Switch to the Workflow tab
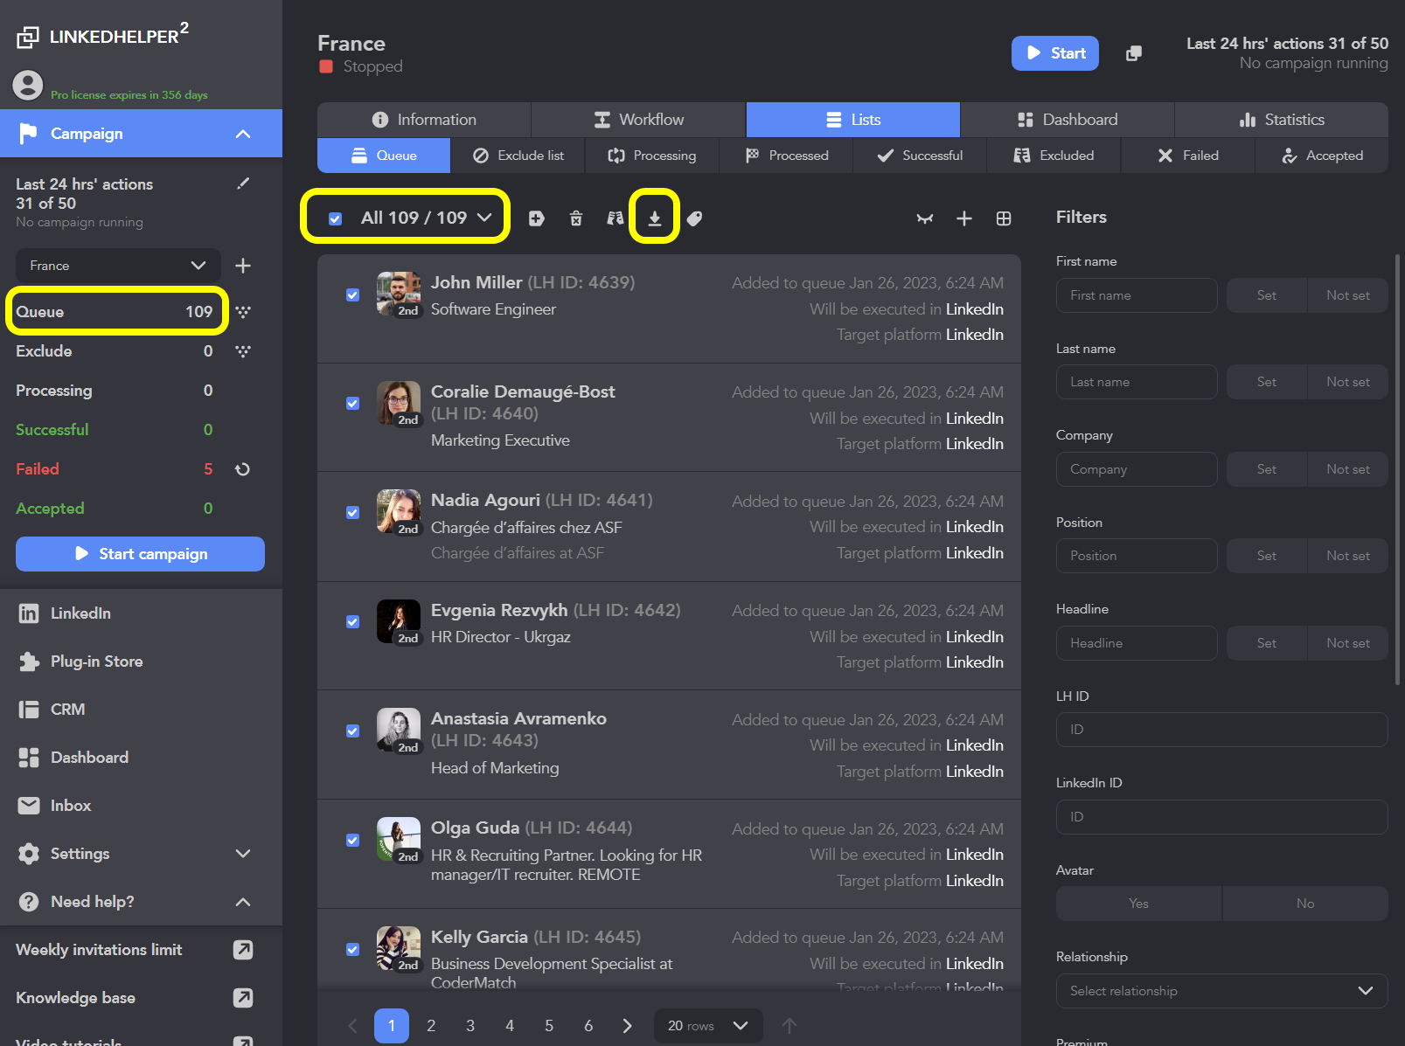The image size is (1405, 1046). [x=638, y=120]
